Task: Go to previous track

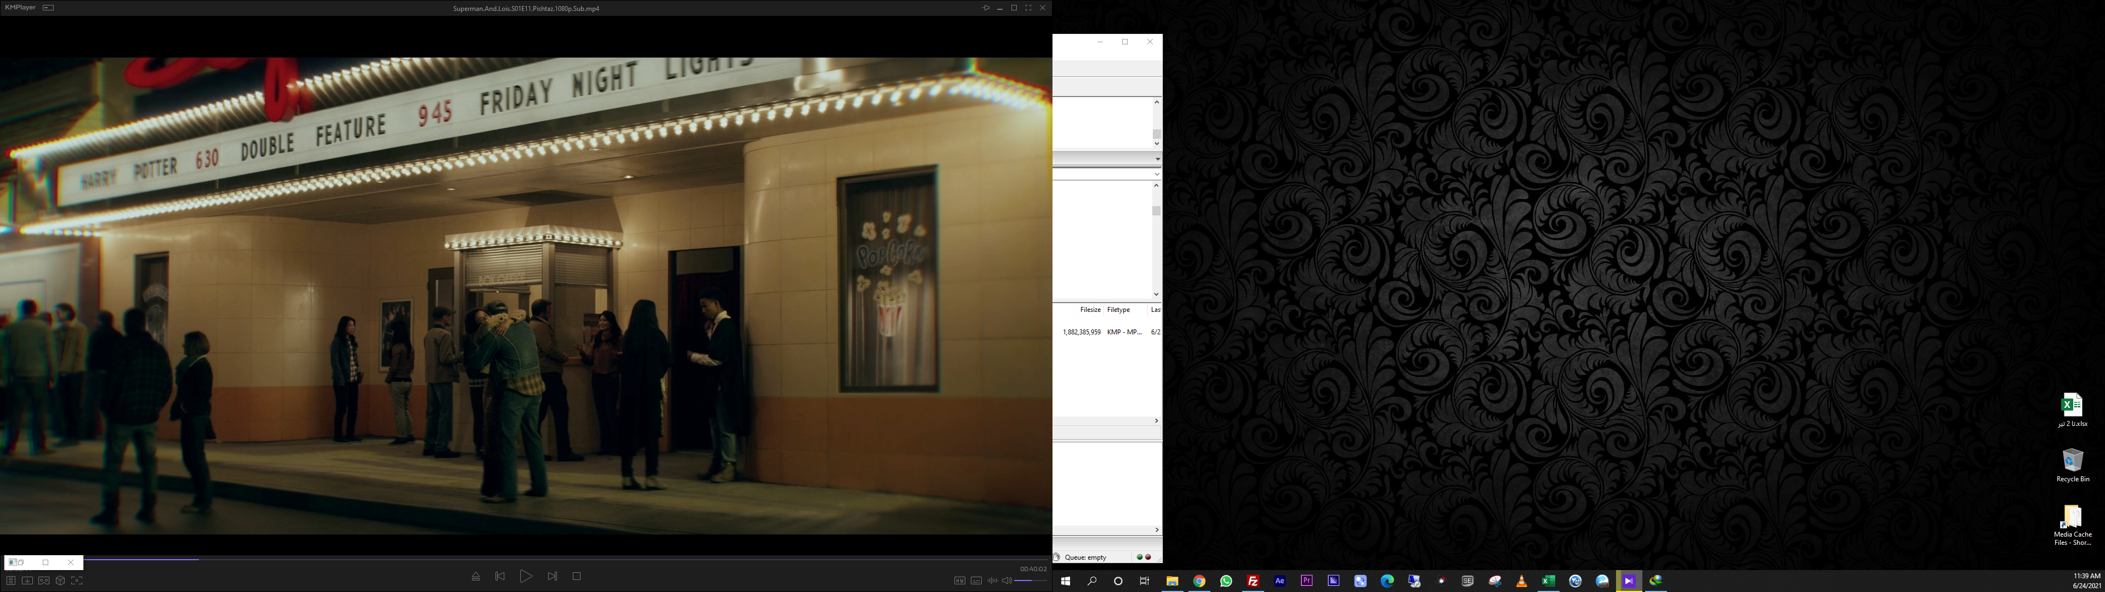Action: 500,577
